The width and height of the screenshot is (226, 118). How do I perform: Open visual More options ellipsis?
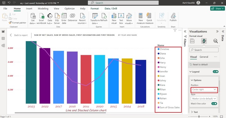180,30
